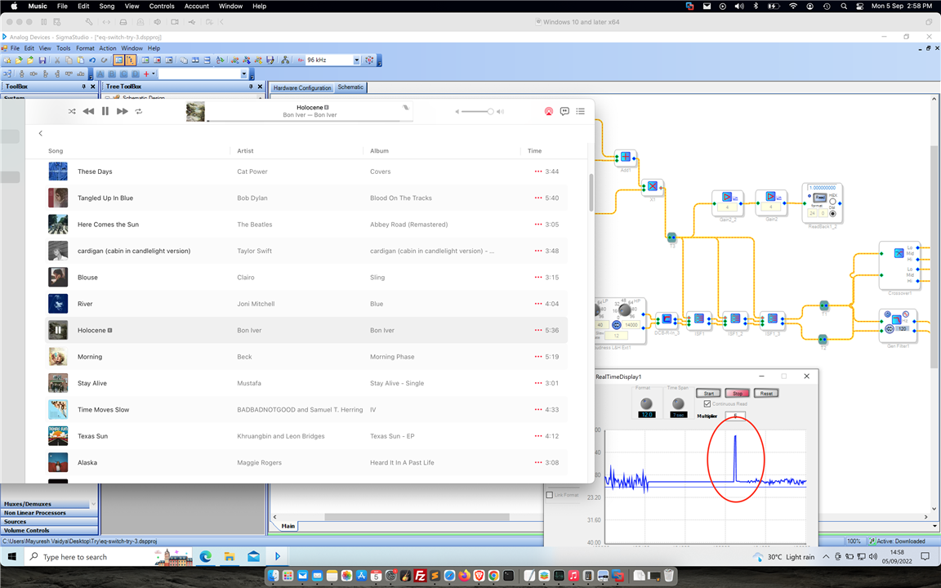Open the Volume Controls toolbox category

[x=49, y=530]
